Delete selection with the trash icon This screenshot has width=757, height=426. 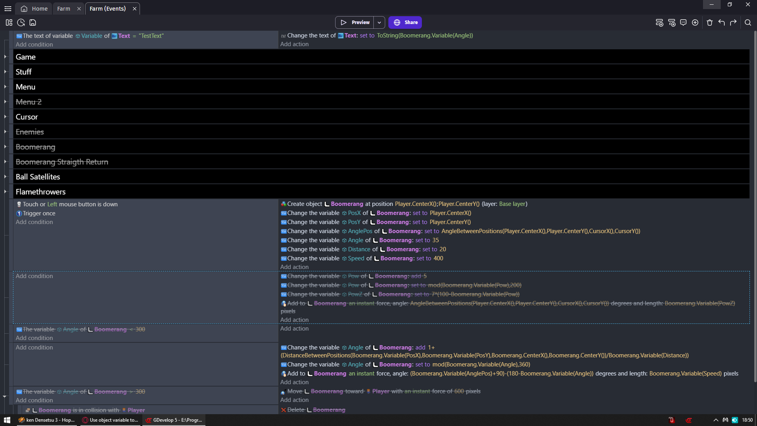[710, 22]
